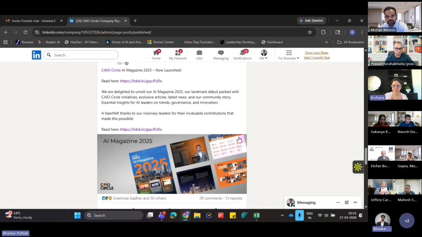The width and height of the screenshot is (422, 237).
Task: Select the CAIO Circle Company Page tab
Action: pyautogui.click(x=98, y=21)
